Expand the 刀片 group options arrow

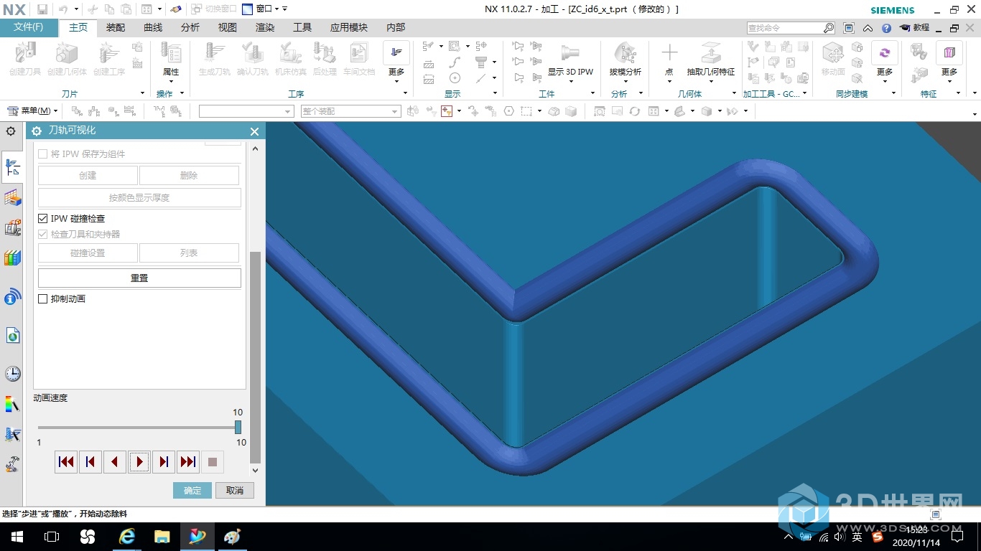coord(142,93)
